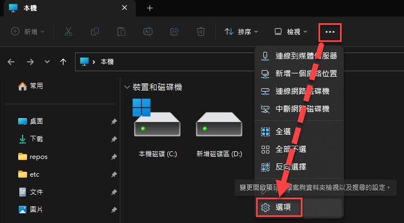This screenshot has height=223, width=404.
Task: Open recent locations chevron dropdown
Action: tap(47, 62)
